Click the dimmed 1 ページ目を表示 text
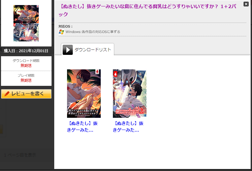This screenshot has width=252, height=171. (20, 155)
